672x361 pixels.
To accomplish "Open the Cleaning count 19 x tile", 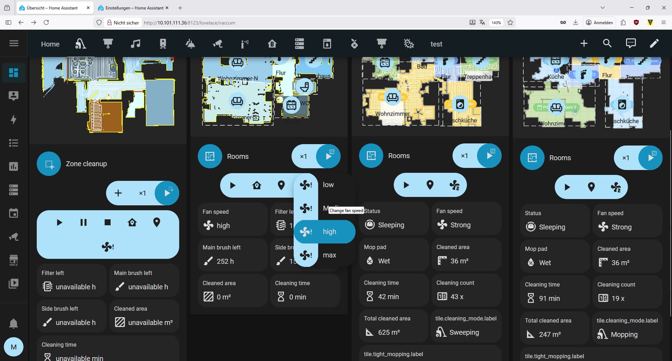I will pyautogui.click(x=627, y=293).
